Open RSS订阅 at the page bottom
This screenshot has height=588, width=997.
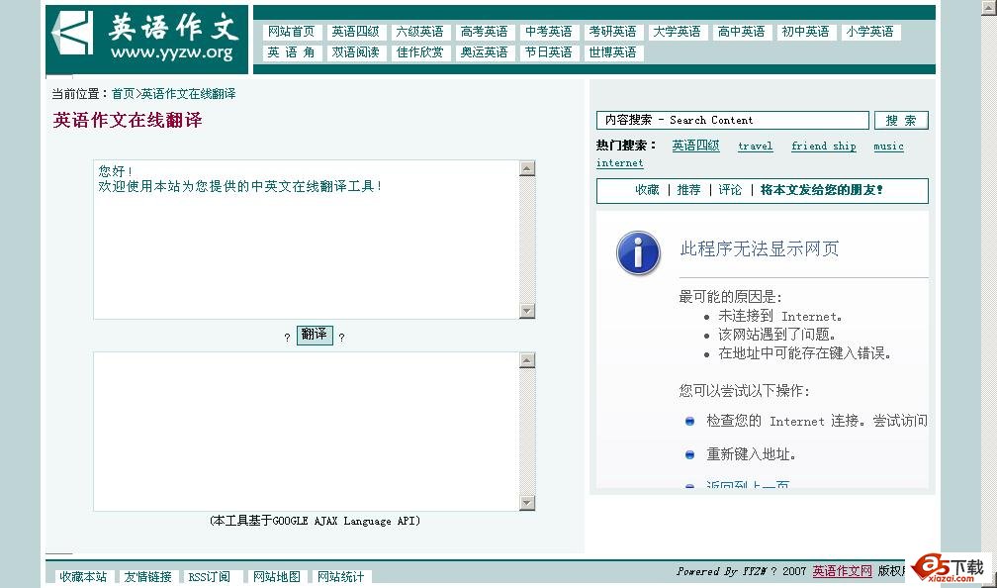pos(210,576)
